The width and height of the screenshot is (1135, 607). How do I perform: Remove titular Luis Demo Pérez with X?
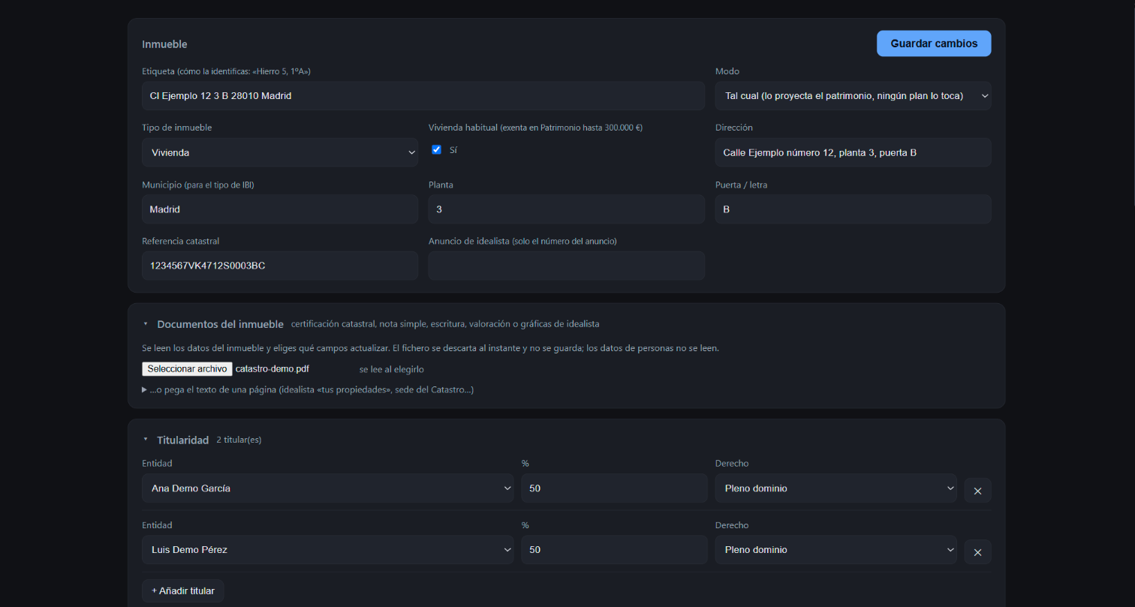[977, 552]
